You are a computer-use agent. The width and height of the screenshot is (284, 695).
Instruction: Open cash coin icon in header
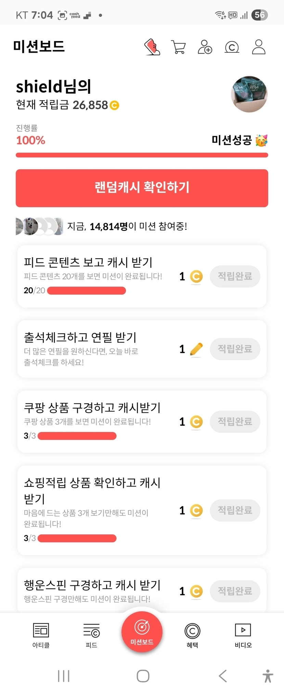pyautogui.click(x=232, y=47)
